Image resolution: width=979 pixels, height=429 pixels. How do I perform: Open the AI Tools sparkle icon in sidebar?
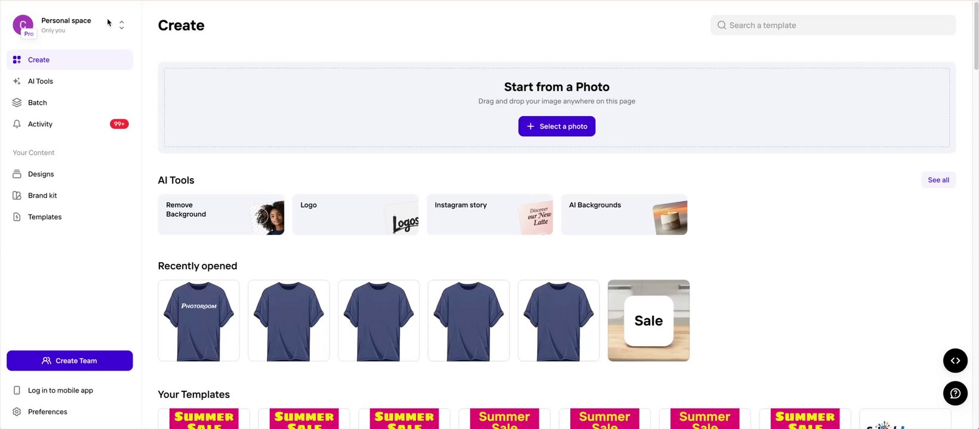point(17,81)
